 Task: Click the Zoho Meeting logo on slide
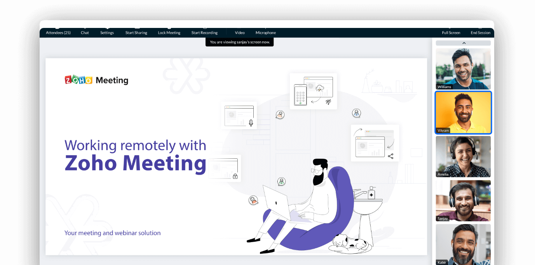click(x=96, y=80)
